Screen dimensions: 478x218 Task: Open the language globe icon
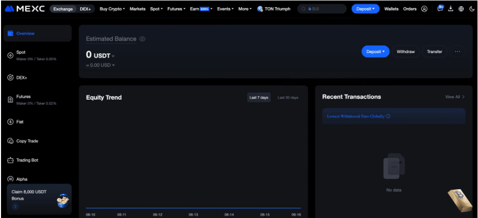[x=461, y=9]
